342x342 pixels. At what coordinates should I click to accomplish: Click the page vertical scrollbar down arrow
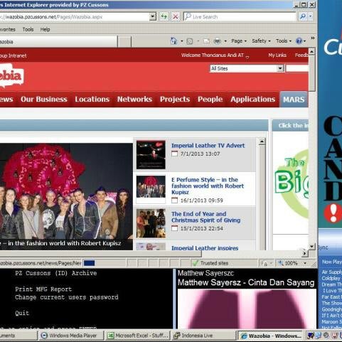(312, 247)
